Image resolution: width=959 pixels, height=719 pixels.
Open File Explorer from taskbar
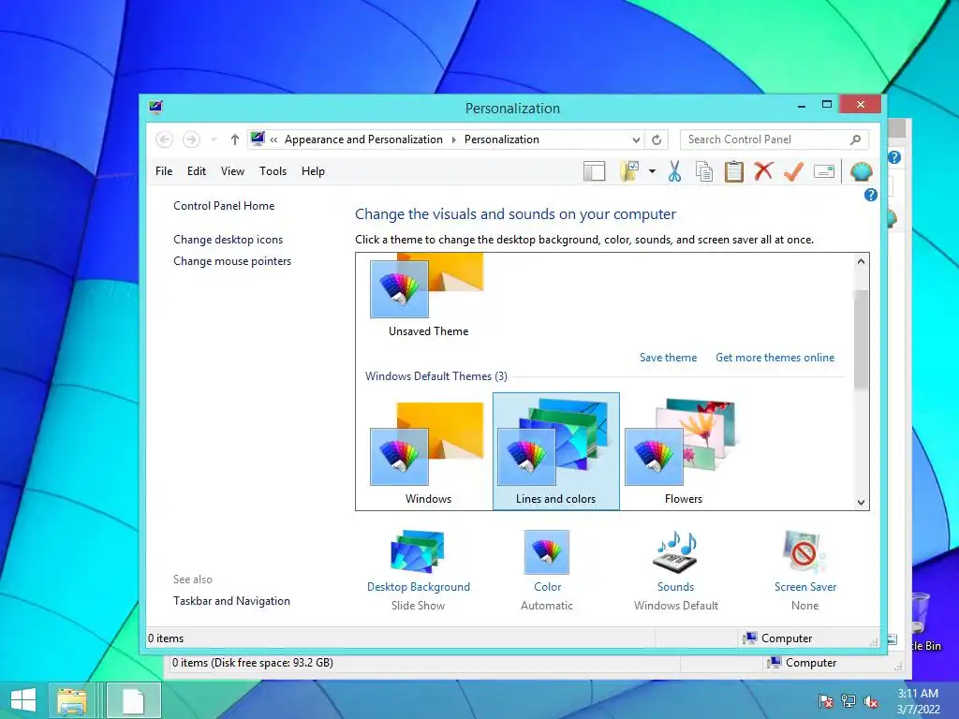72,700
